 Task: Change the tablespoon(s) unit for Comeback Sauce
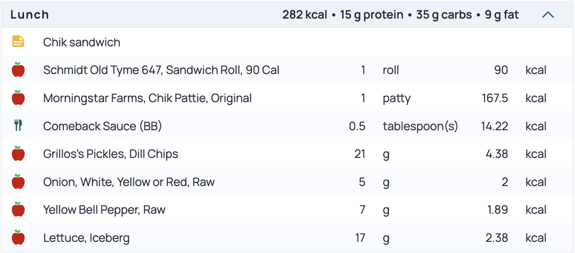[420, 126]
